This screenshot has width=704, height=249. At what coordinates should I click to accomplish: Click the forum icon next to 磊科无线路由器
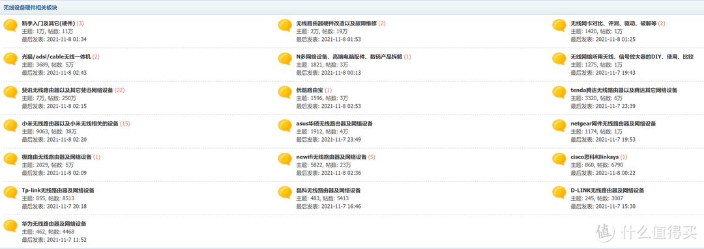[x=285, y=193]
